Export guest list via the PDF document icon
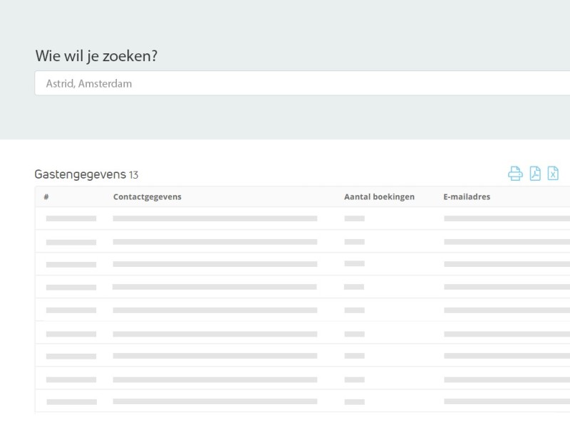Viewport: 570px width, 427px height. 535,172
